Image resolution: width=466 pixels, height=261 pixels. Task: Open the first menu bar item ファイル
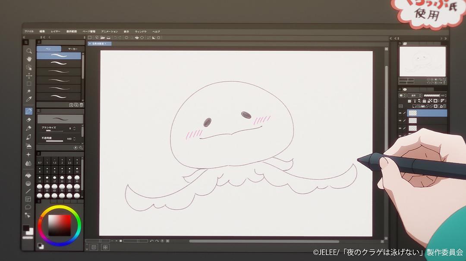(x=29, y=31)
